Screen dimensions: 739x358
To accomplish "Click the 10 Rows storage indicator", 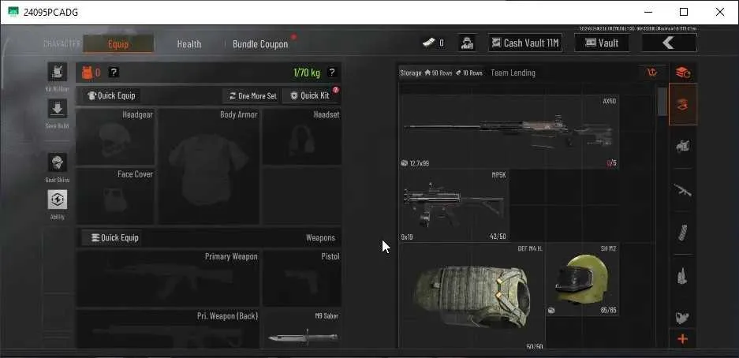I will click(469, 73).
